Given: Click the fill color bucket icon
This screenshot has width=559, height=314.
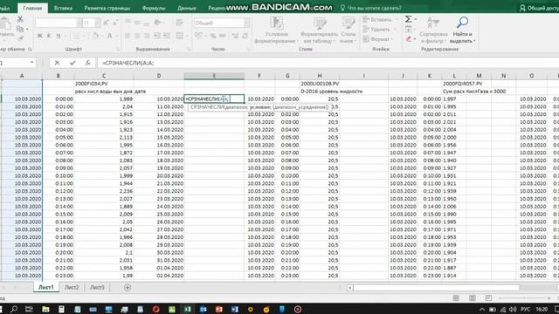Looking at the screenshot, I should pos(95,36).
